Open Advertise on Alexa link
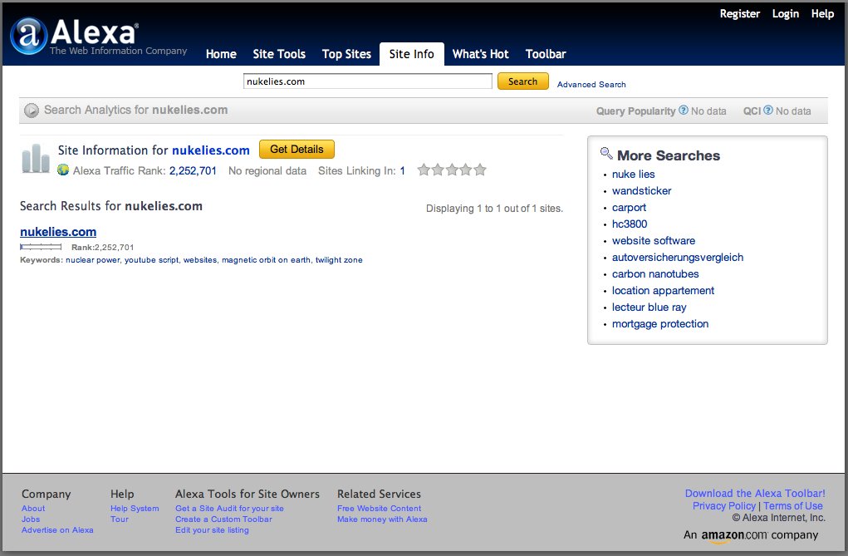 tap(57, 530)
